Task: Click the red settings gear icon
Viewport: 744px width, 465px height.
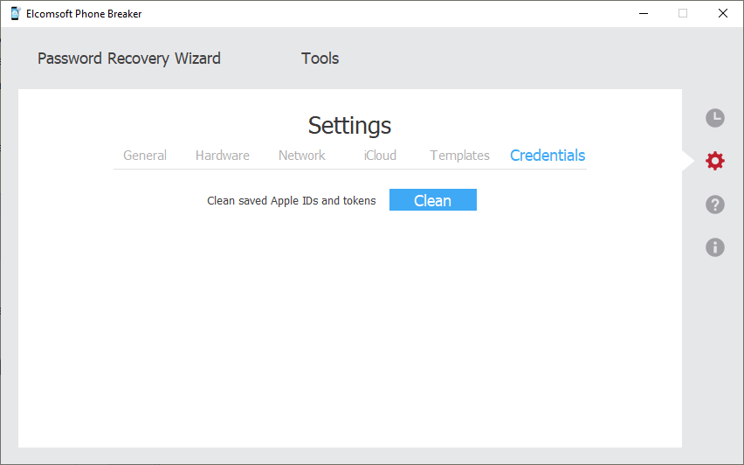Action: coord(714,161)
